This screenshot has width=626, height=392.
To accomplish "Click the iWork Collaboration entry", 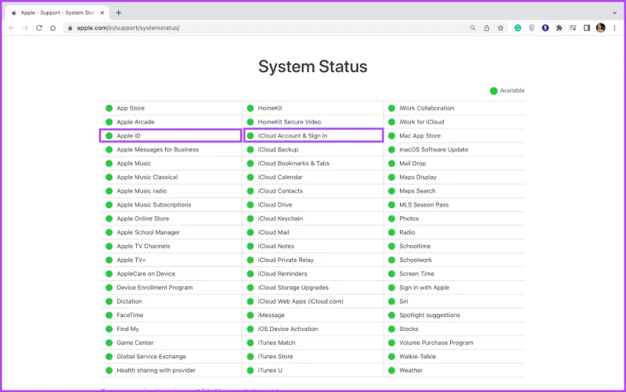I will pos(426,108).
